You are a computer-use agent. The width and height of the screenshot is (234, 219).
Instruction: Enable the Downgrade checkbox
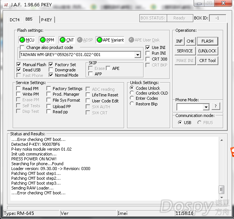51,70
